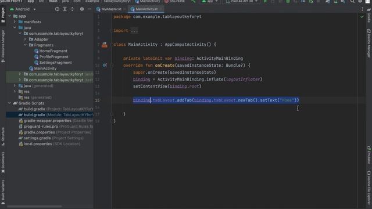Click the "Home" string in setText

point(287,100)
